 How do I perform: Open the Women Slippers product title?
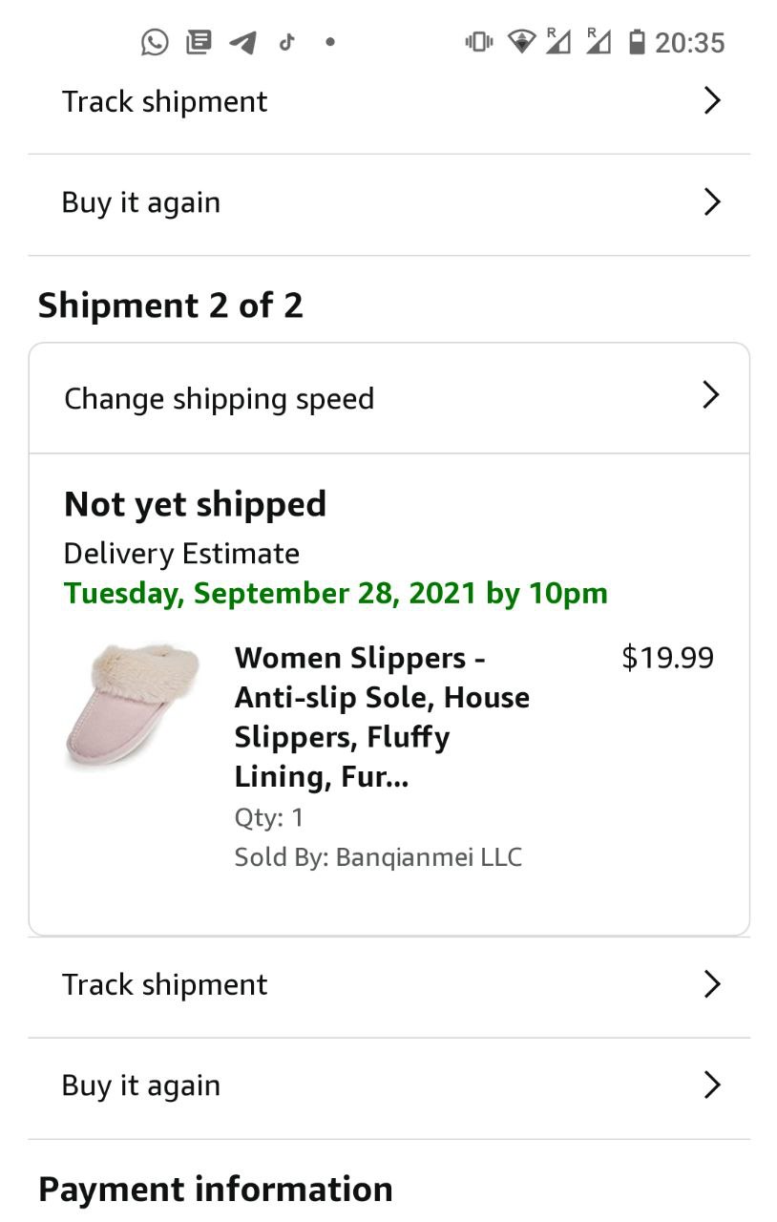click(382, 716)
